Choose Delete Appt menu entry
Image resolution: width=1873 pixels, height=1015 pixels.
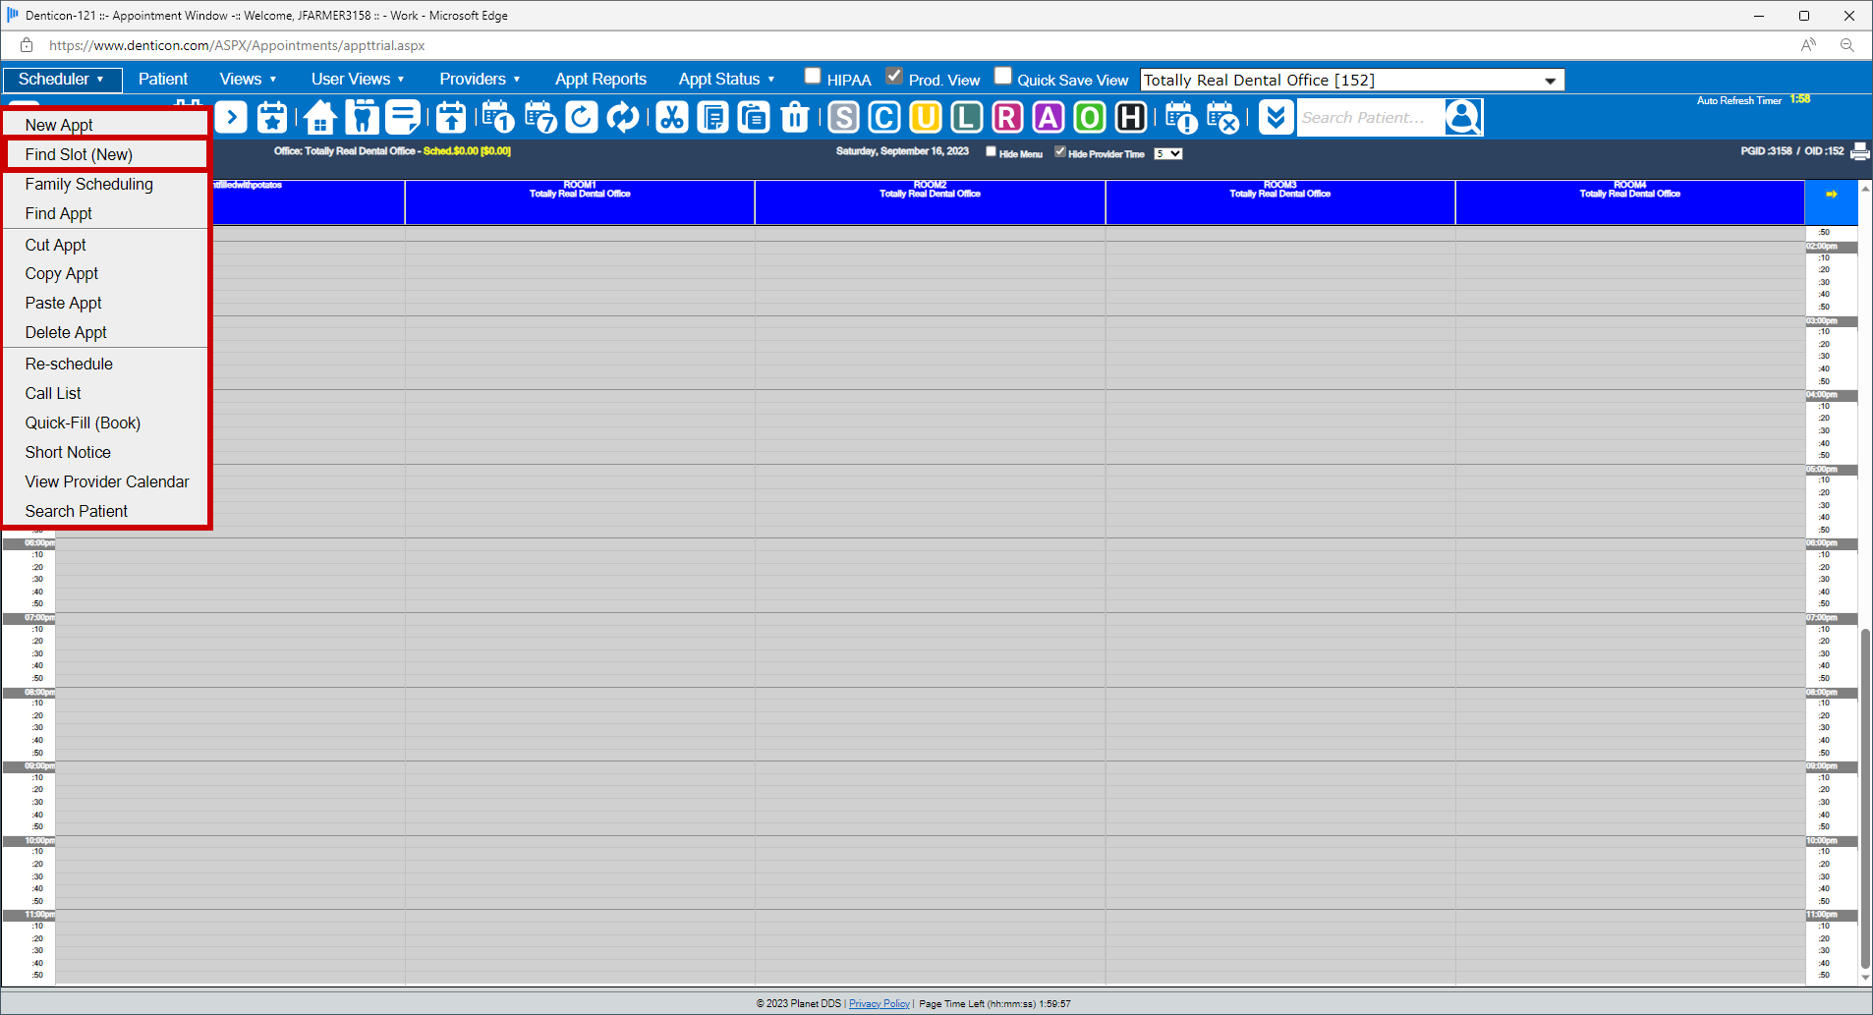click(x=105, y=332)
